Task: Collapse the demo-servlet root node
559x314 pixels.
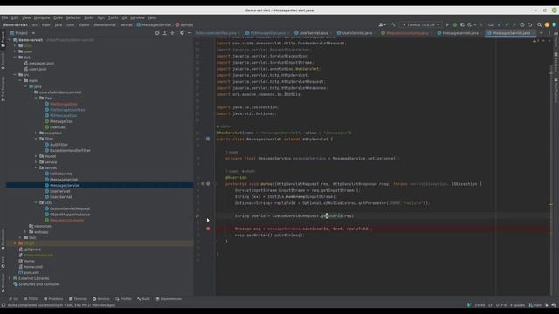Action: click(10, 40)
